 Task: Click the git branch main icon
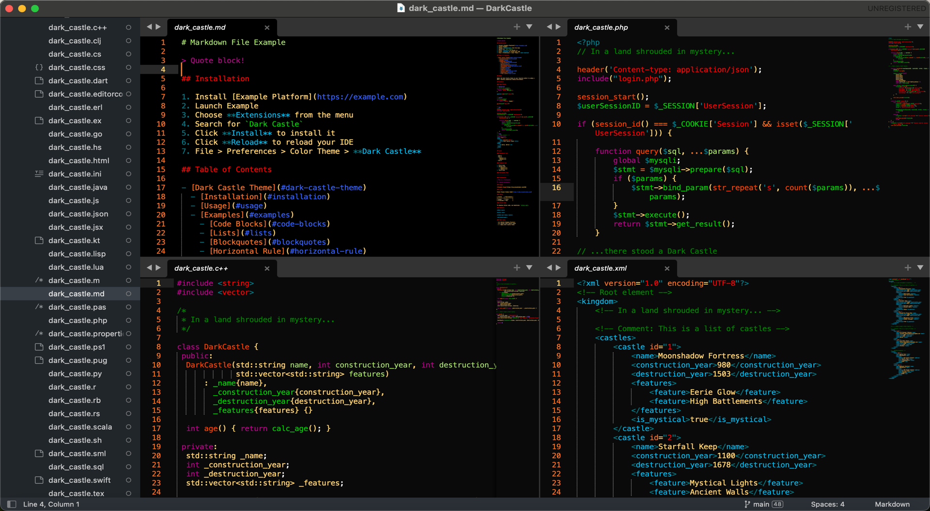[x=747, y=504]
